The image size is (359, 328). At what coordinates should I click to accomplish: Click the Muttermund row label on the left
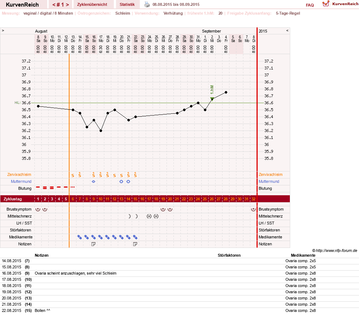pyautogui.click(x=21, y=181)
